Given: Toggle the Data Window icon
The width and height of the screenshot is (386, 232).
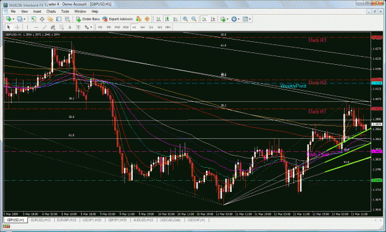Looking at the screenshot, I should click(x=42, y=19).
